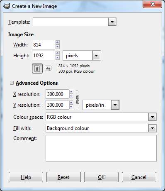Click the GIMP Wilber icon in title bar

(x=7, y=6)
